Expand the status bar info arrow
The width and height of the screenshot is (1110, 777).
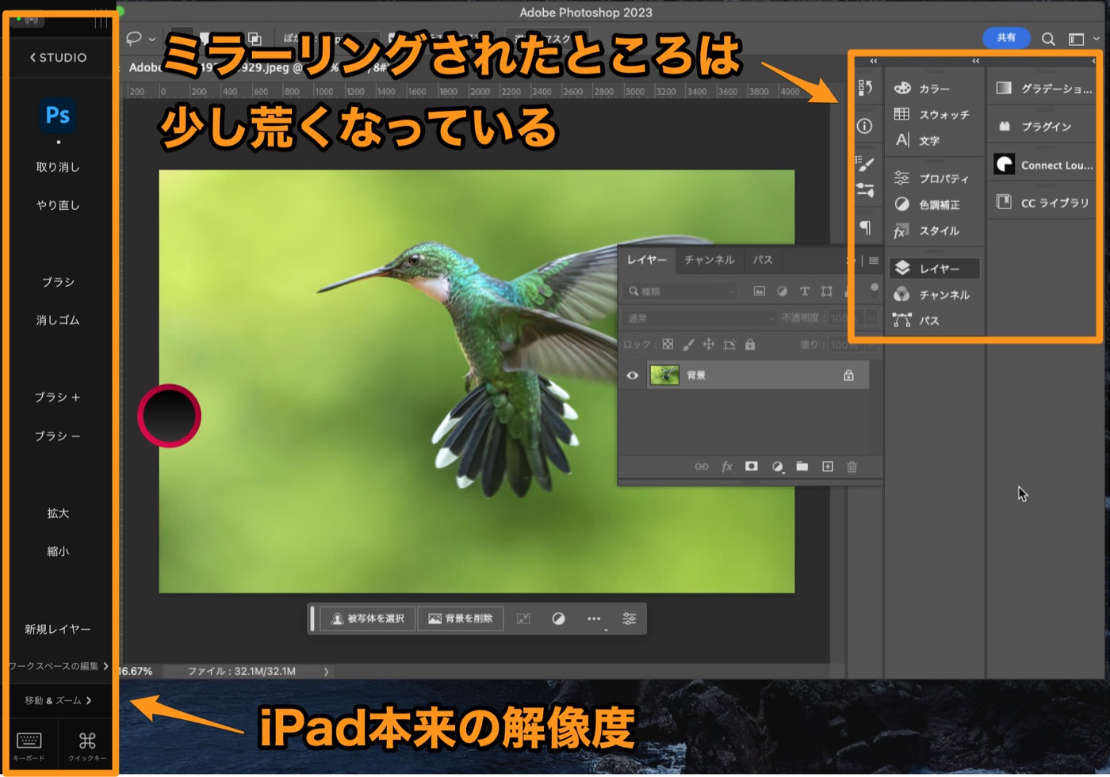(x=326, y=672)
